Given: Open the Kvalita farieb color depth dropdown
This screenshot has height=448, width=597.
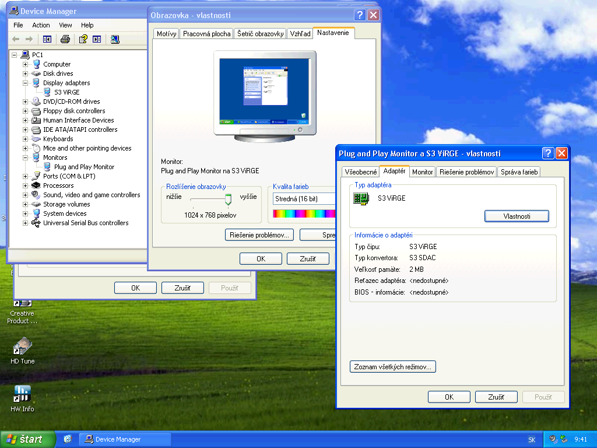Looking at the screenshot, I should tap(304, 199).
